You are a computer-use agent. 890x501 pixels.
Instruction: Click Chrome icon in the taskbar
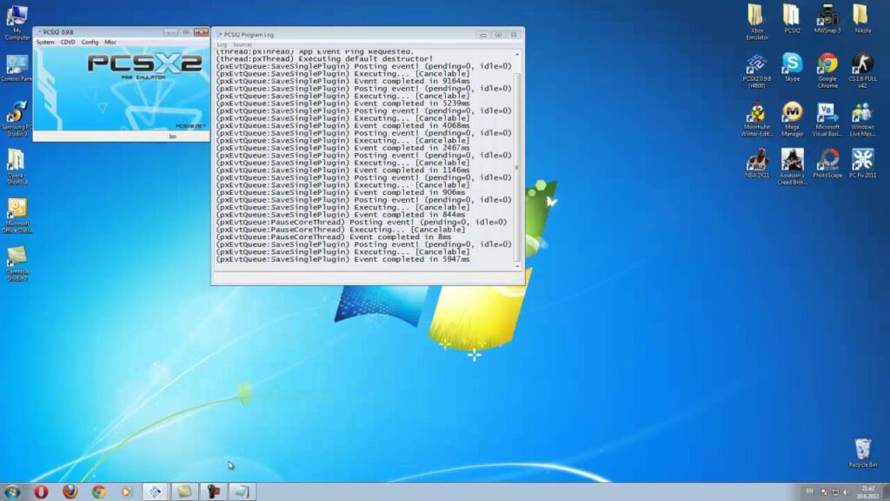99,491
